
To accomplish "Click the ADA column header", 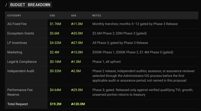I will (74, 15).
